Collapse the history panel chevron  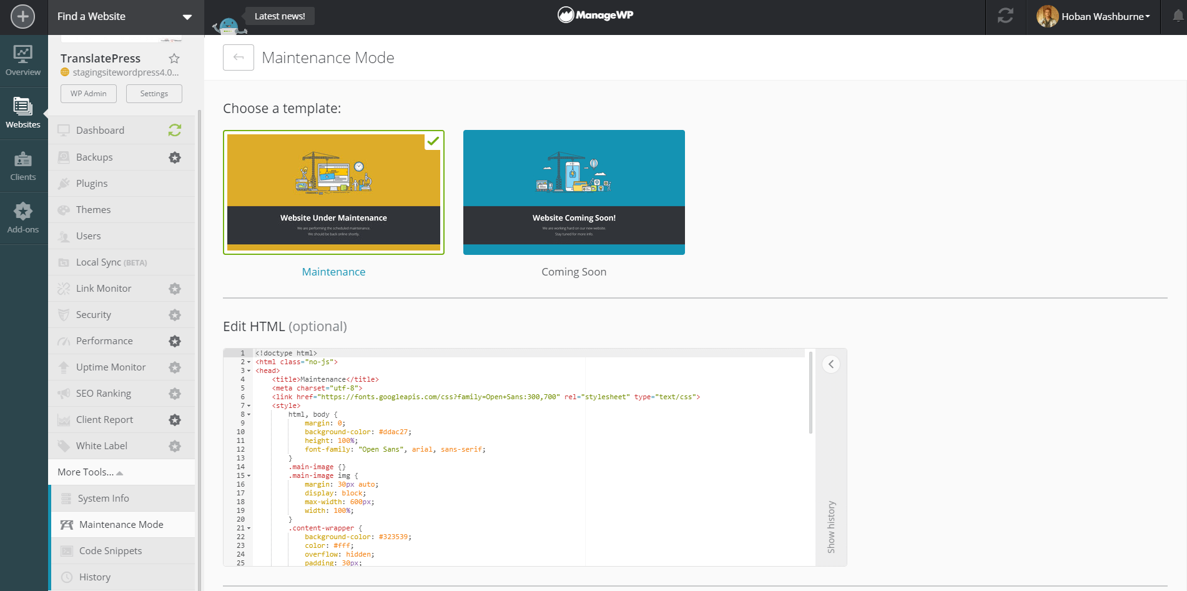(x=831, y=364)
